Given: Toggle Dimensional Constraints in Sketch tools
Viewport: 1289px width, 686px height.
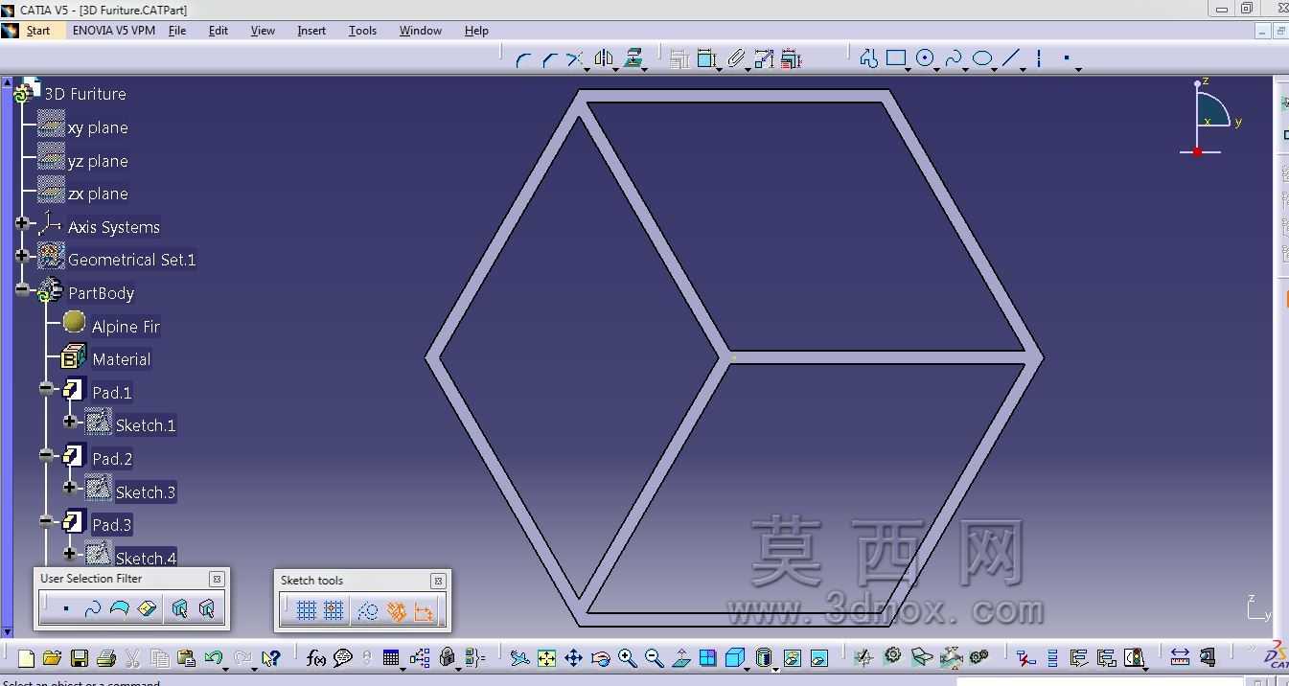Looking at the screenshot, I should click(424, 610).
